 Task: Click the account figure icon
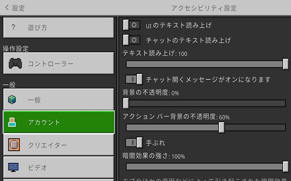pyautogui.click(x=12, y=122)
